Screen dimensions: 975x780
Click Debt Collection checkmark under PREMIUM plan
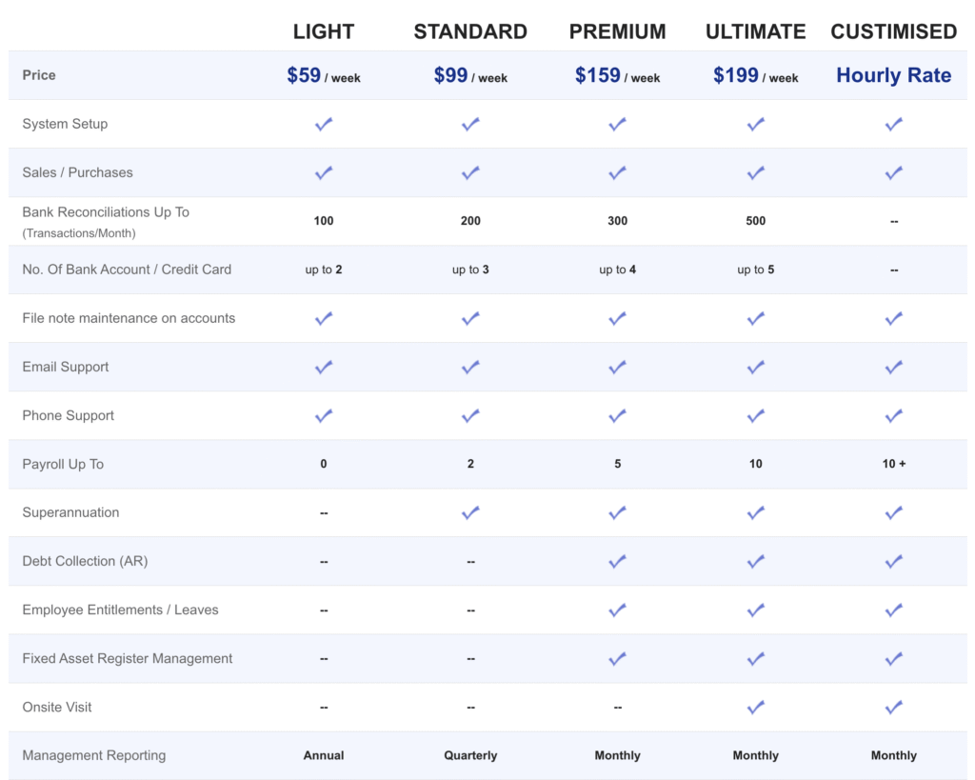(618, 561)
